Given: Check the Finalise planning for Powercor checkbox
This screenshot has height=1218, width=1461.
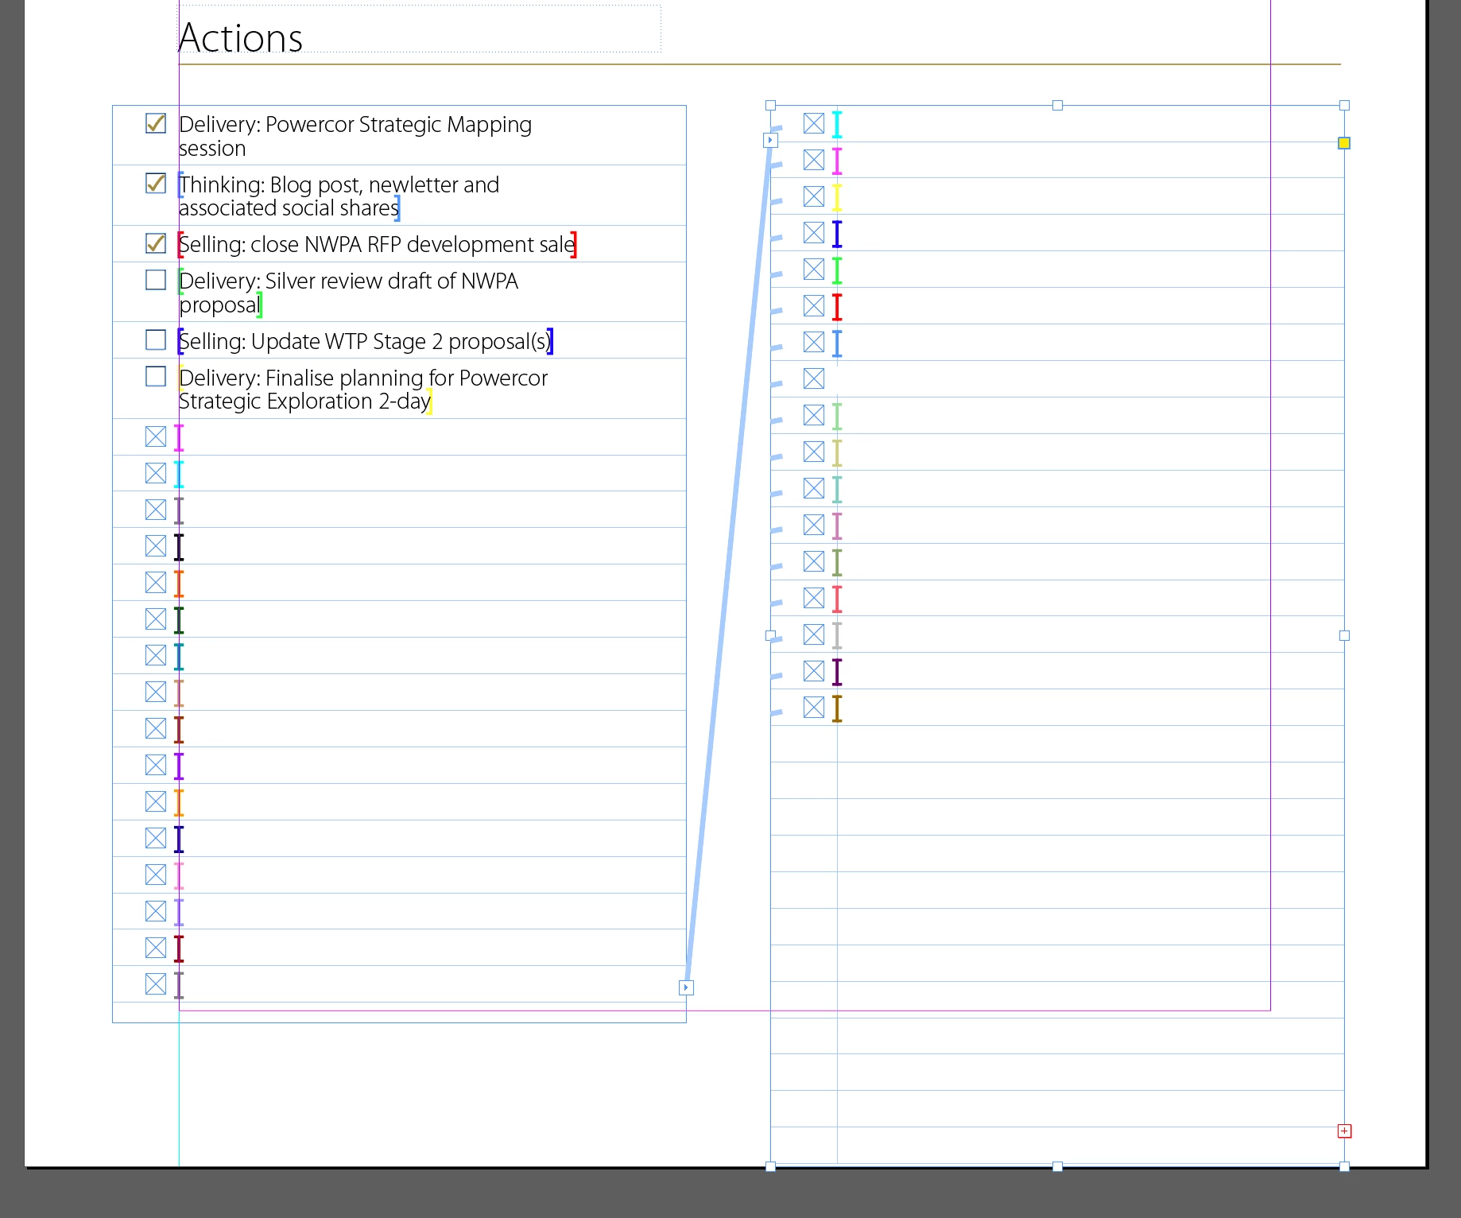Looking at the screenshot, I should pyautogui.click(x=156, y=377).
